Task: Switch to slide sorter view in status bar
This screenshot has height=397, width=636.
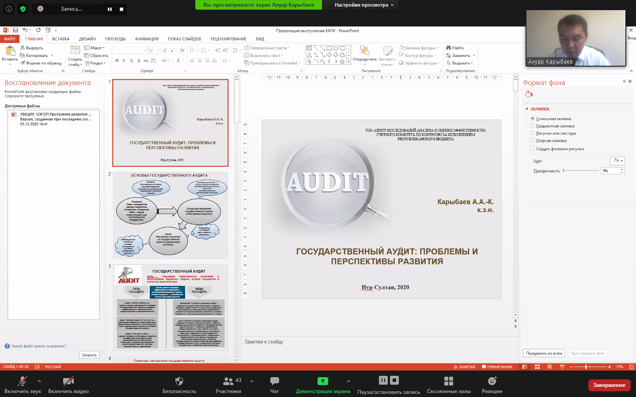Action: 537,367
